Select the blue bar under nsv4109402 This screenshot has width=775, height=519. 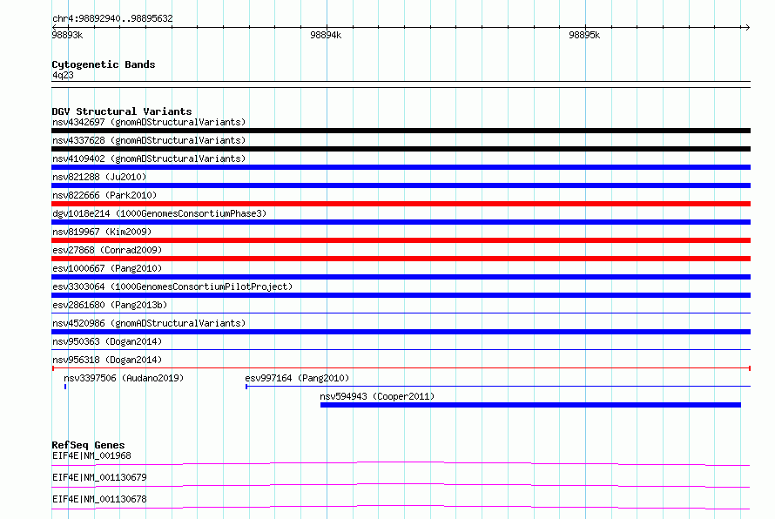pyautogui.click(x=401, y=167)
